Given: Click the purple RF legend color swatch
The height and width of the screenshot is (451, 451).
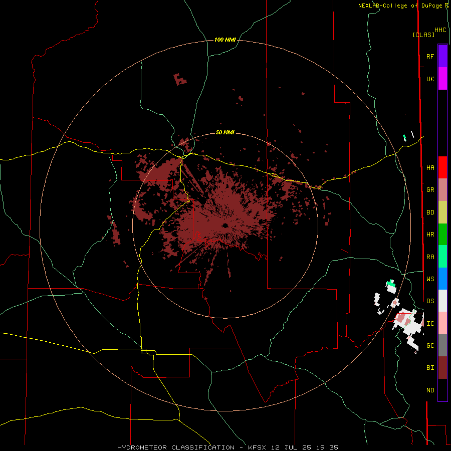Looking at the screenshot, I should point(442,56).
